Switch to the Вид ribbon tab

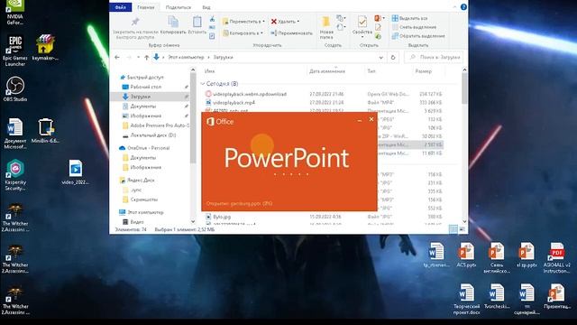click(x=206, y=7)
